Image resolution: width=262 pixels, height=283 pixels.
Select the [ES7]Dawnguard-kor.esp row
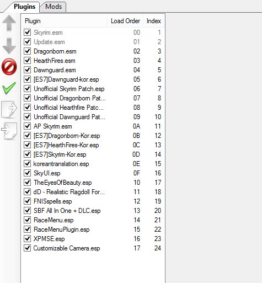pyautogui.click(x=93, y=79)
